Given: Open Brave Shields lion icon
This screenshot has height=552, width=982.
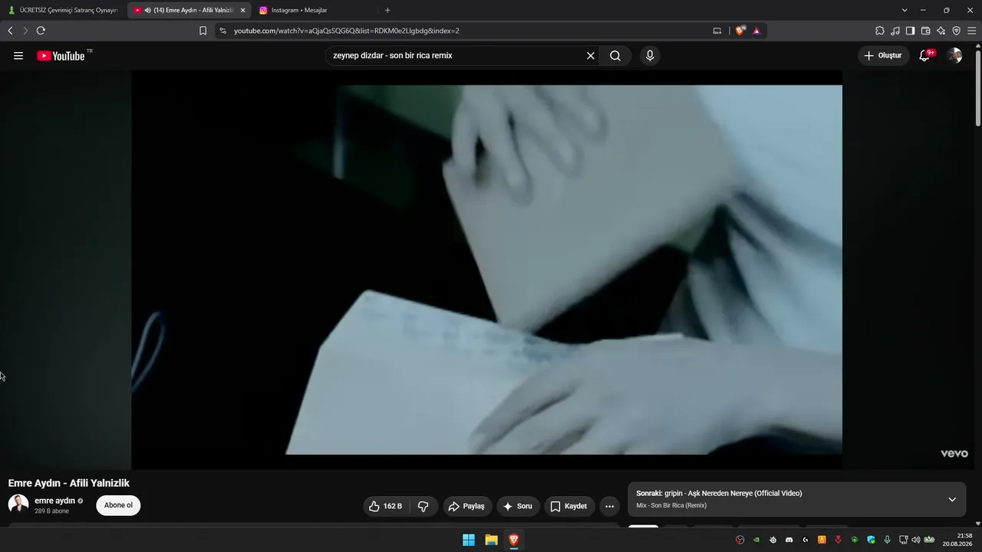Looking at the screenshot, I should pos(740,31).
